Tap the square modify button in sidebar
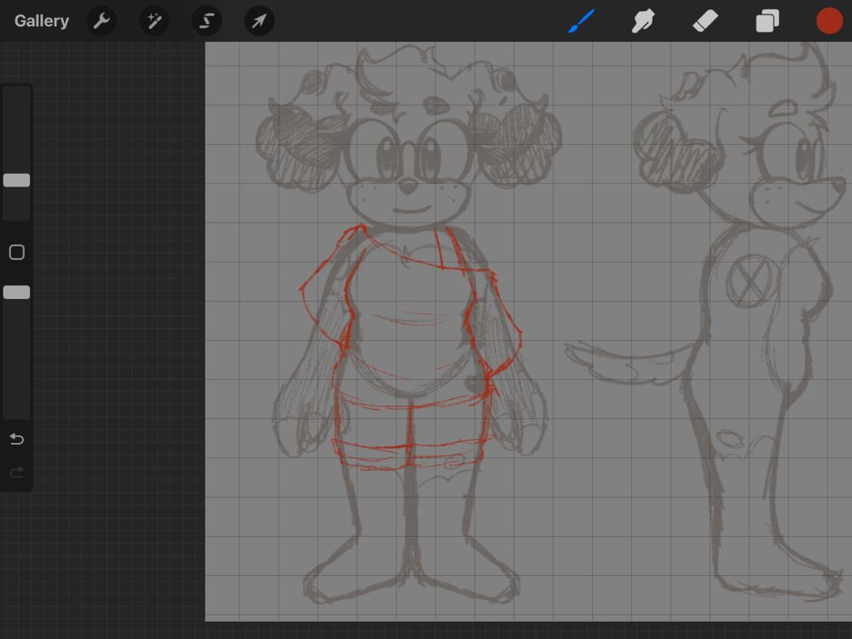Image resolution: width=852 pixels, height=639 pixels. coord(17,252)
